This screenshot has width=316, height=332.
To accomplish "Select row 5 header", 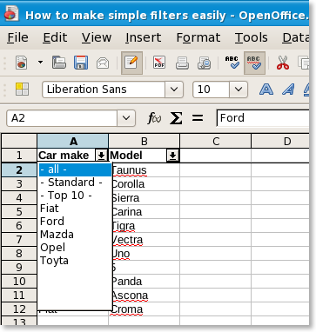I will point(19,211).
